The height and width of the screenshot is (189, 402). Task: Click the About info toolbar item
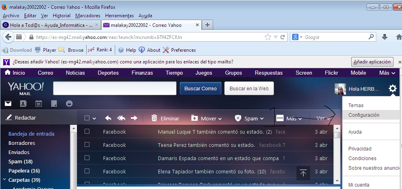[149, 50]
